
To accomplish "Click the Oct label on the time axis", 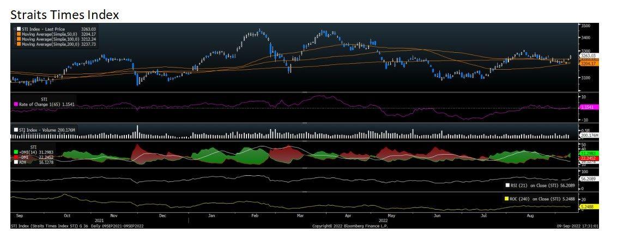I will [x=67, y=216].
